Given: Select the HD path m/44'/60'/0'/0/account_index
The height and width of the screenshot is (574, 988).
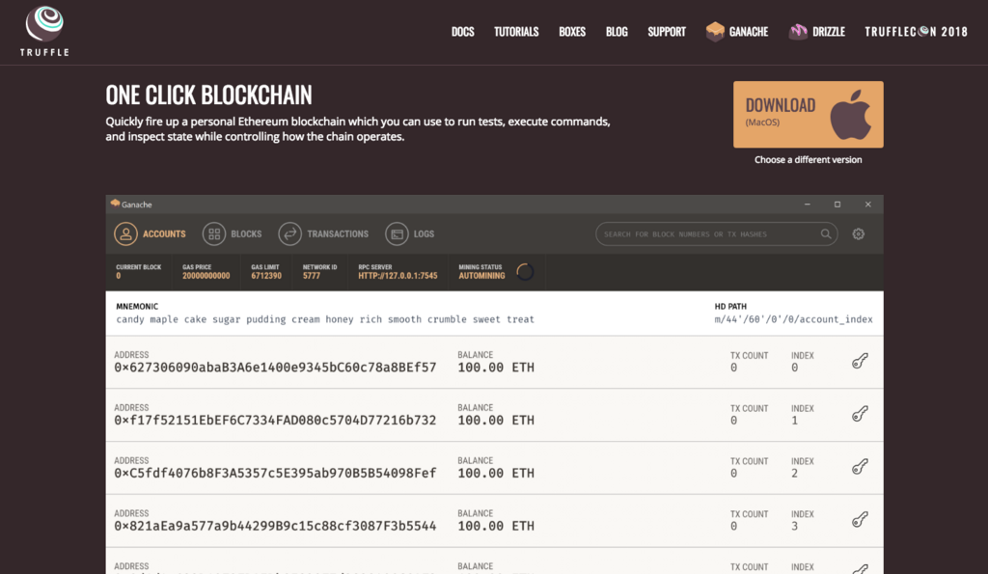Looking at the screenshot, I should tap(793, 319).
